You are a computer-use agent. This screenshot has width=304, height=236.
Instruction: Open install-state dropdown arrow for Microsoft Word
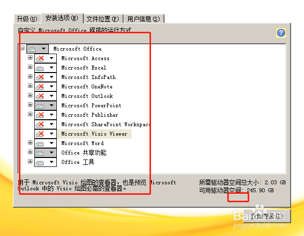tap(51, 143)
